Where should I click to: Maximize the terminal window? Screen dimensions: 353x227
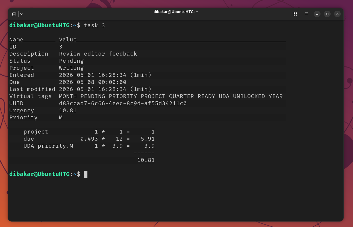[327, 14]
